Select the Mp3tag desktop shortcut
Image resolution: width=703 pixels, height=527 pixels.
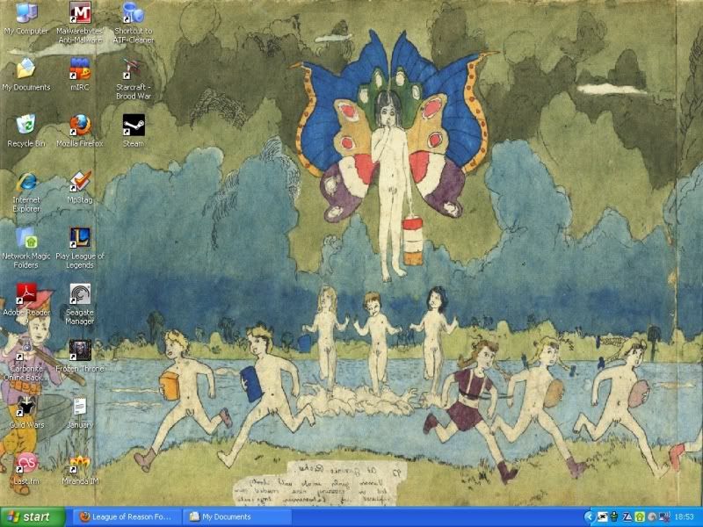click(80, 187)
